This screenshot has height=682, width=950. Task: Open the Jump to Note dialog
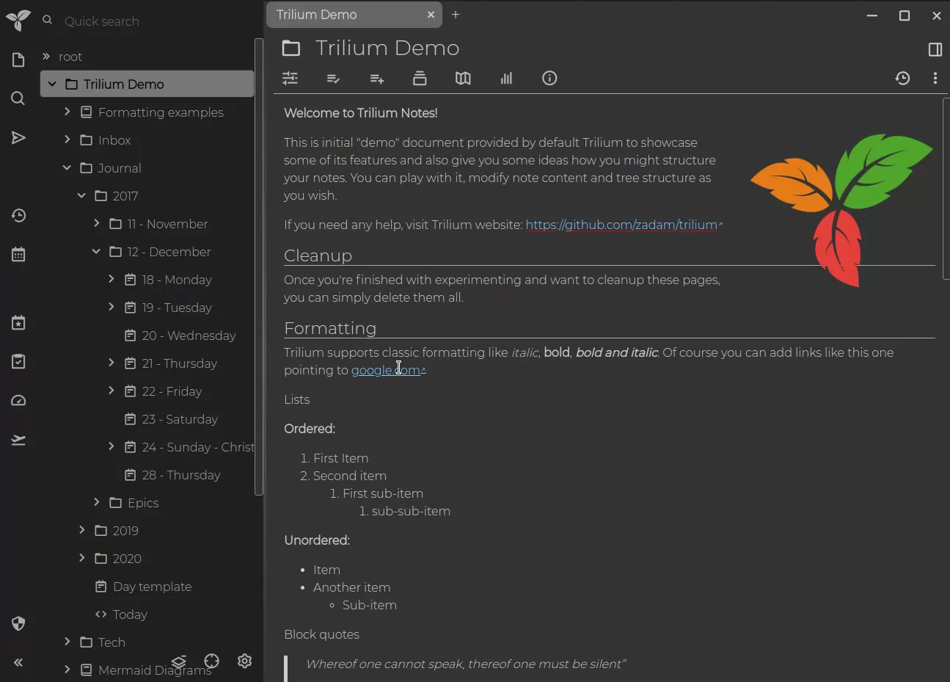tap(18, 137)
